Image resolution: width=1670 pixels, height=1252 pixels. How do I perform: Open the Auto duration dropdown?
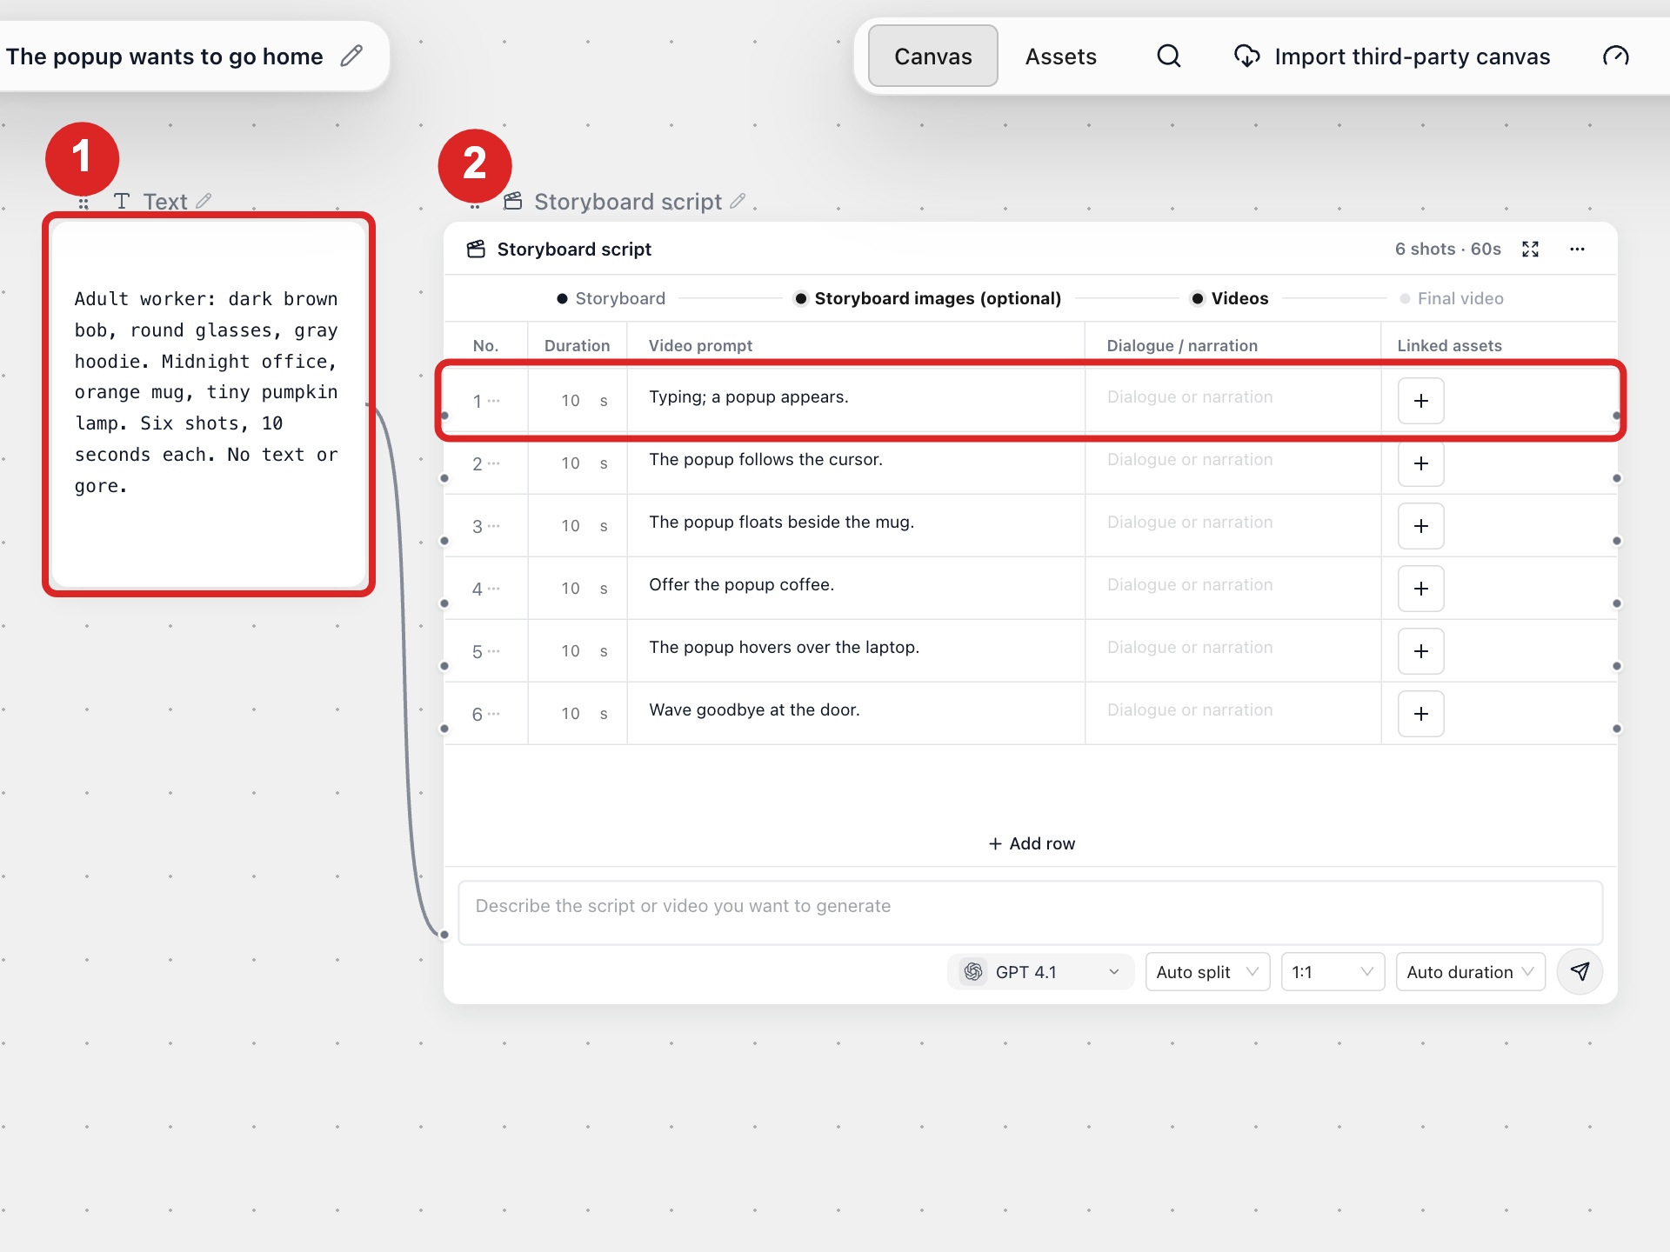pyautogui.click(x=1470, y=972)
